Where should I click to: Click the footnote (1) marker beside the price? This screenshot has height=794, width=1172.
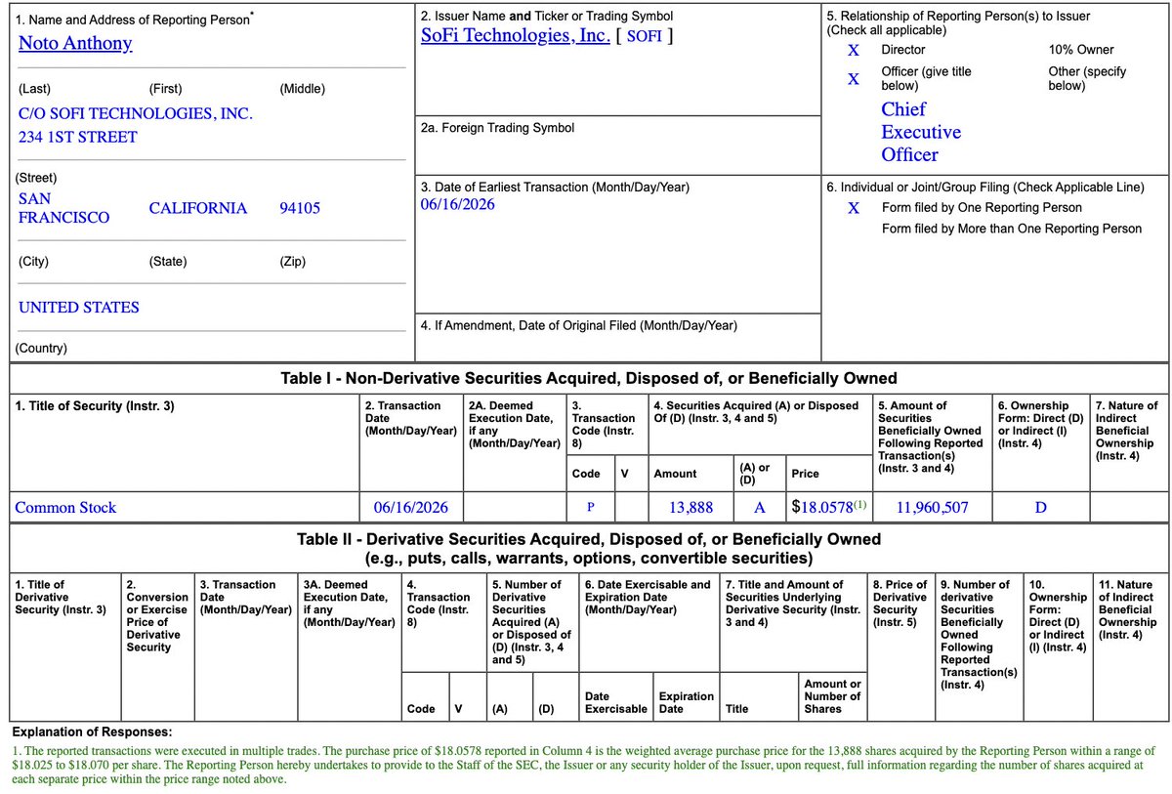click(859, 505)
